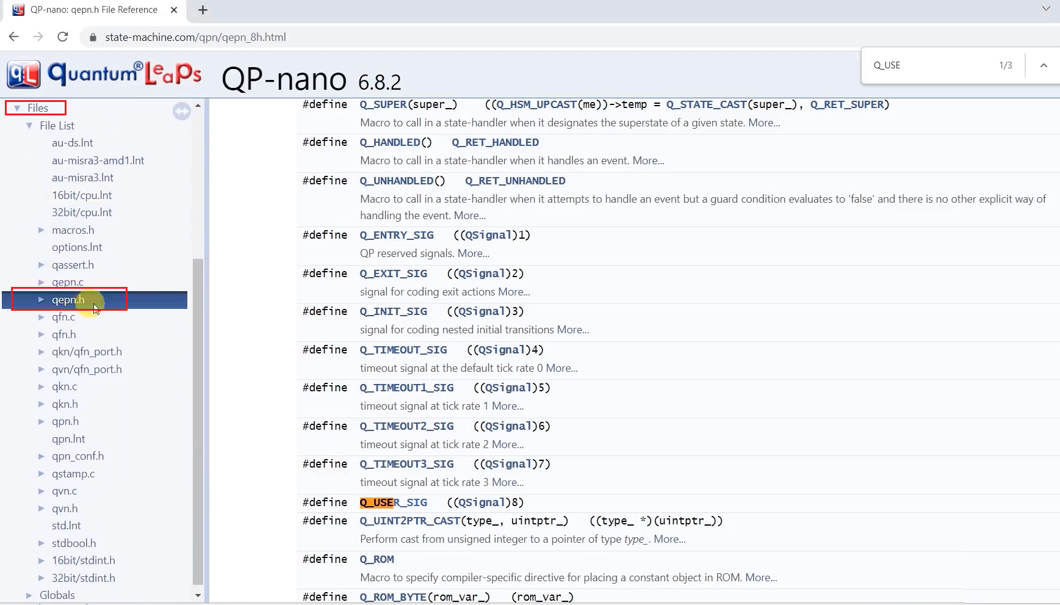
Task: Open the tab search chevron
Action: click(x=1046, y=9)
